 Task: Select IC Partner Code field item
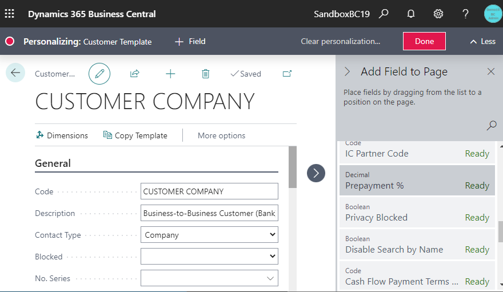coord(417,152)
